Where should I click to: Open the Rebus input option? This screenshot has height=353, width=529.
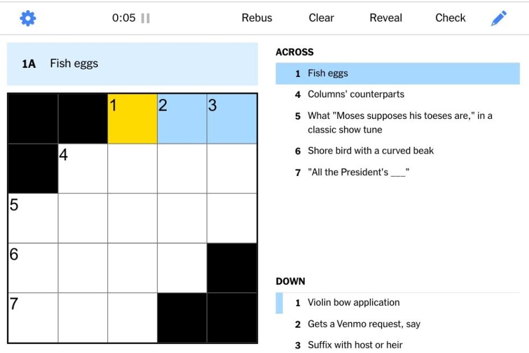[257, 18]
